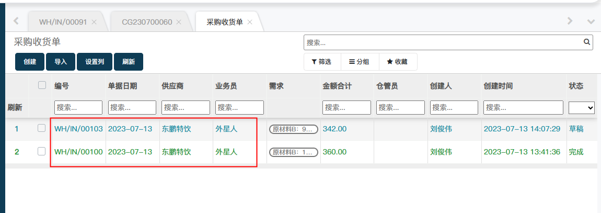The width and height of the screenshot is (601, 213).
Task: Expand the 状态 filter dropdown
Action: point(582,107)
